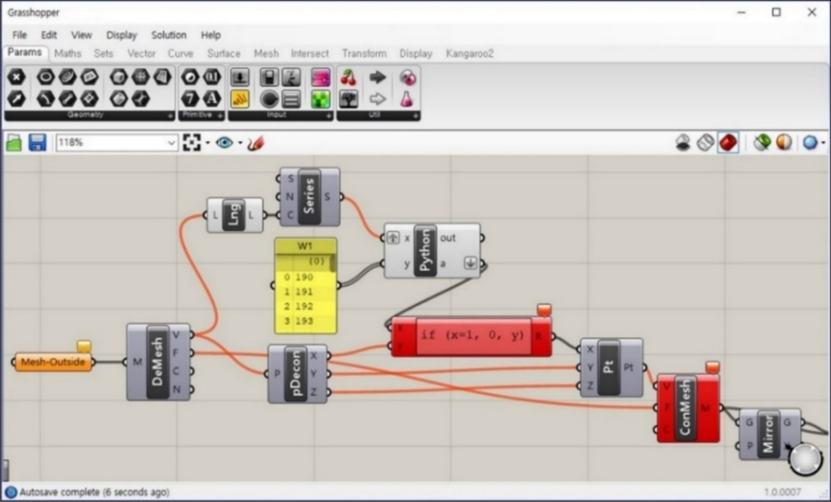Select the Circle parameter icon

click(46, 77)
